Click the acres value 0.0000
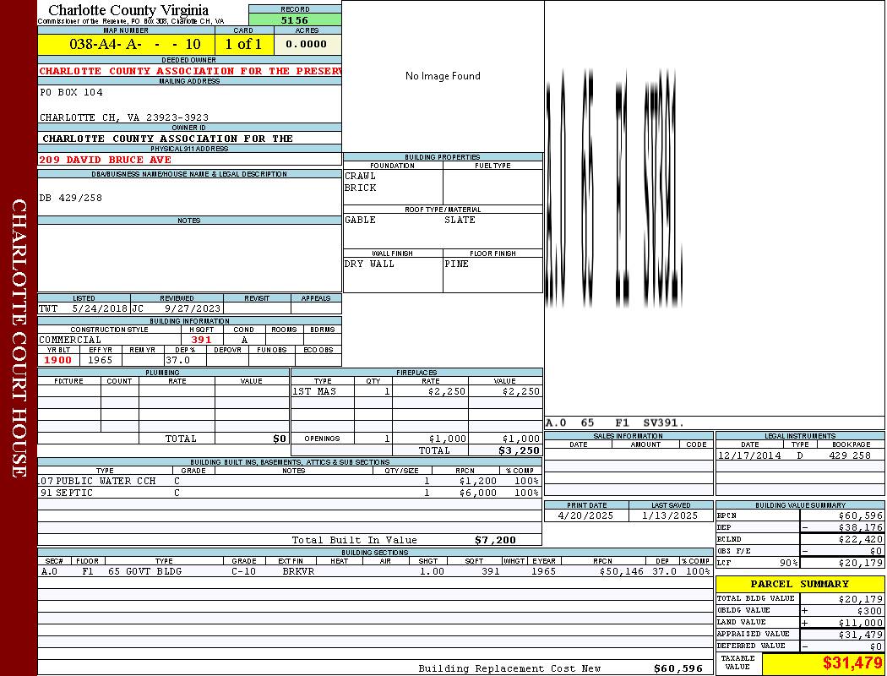The image size is (887, 676). click(306, 44)
